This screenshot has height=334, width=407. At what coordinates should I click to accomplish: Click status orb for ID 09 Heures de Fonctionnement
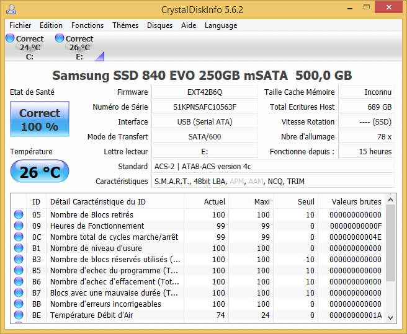tap(19, 226)
